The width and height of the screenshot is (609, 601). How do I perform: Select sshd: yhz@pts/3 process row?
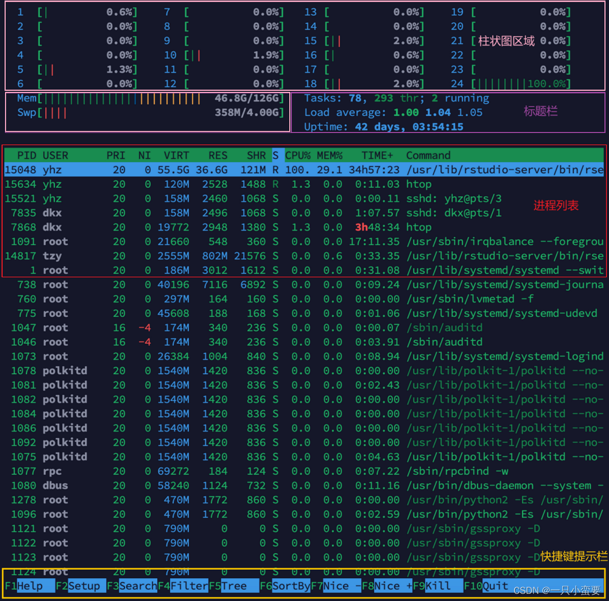304,198
